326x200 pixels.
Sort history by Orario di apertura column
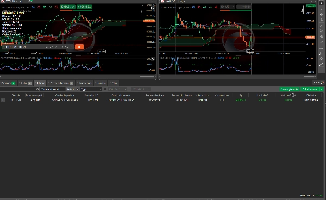tap(65, 95)
